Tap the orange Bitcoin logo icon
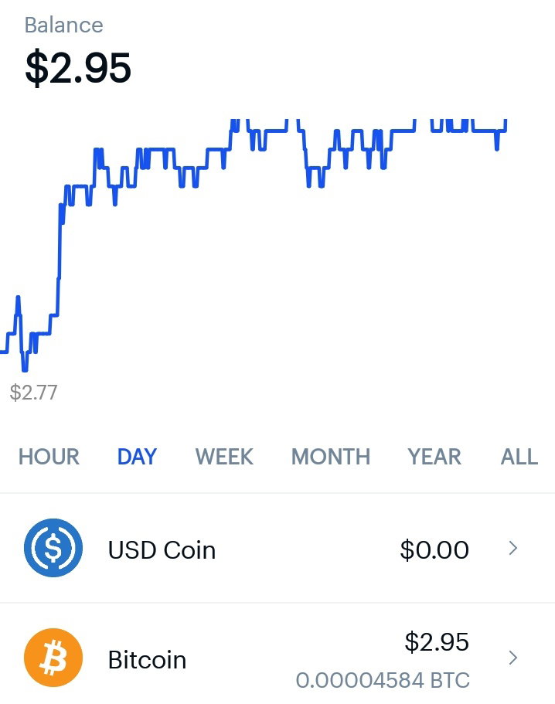555x704 pixels. (x=53, y=658)
